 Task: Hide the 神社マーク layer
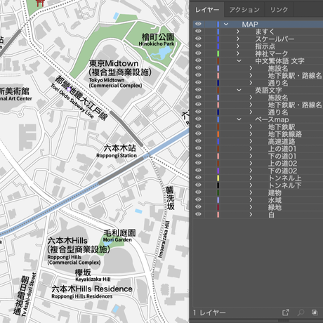198,53
